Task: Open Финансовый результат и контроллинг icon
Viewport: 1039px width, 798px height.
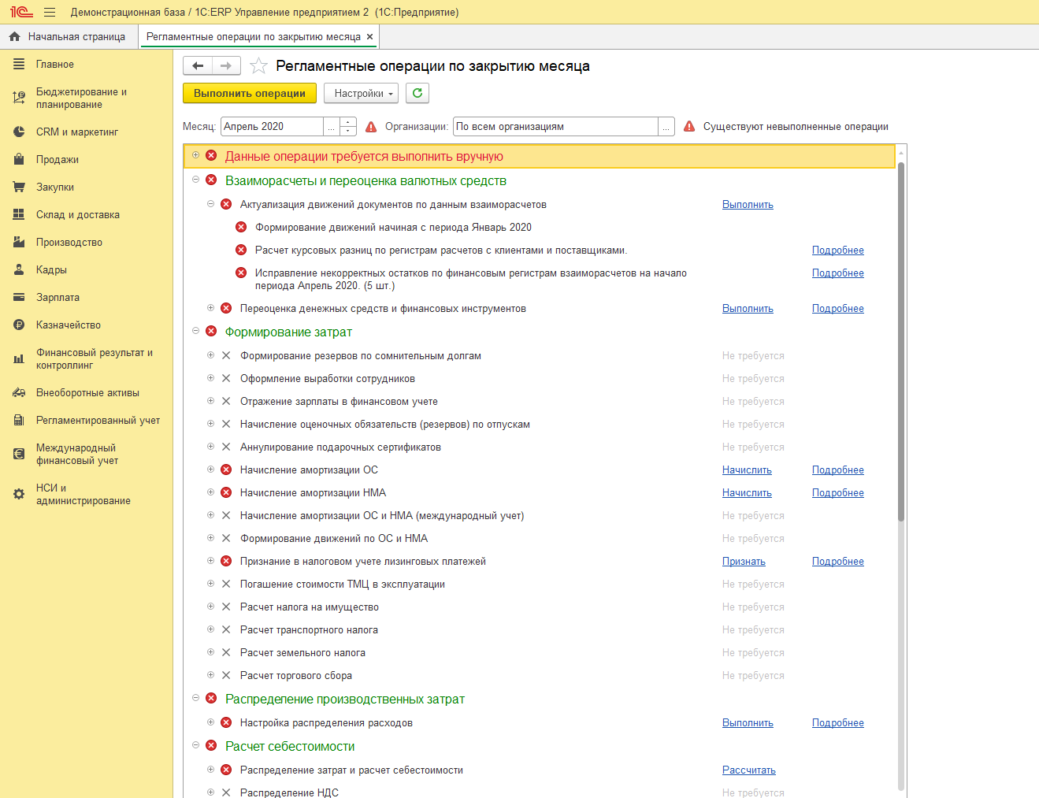Action: coord(19,358)
